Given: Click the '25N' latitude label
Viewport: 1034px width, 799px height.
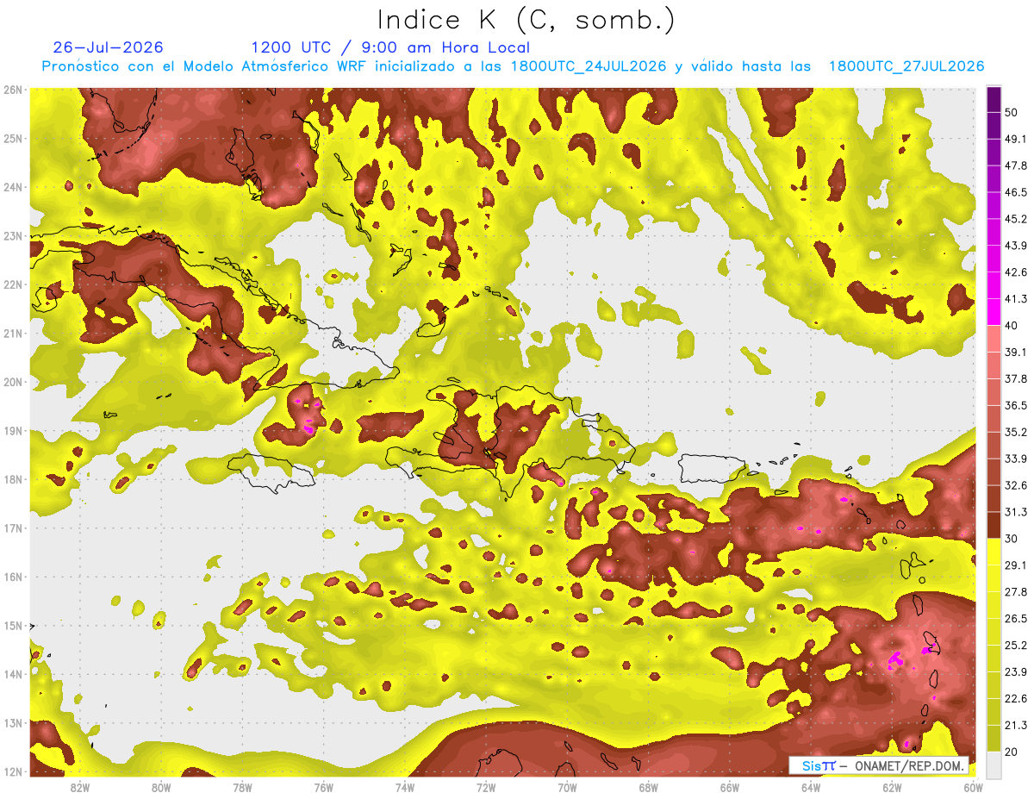Looking at the screenshot, I should point(12,138).
